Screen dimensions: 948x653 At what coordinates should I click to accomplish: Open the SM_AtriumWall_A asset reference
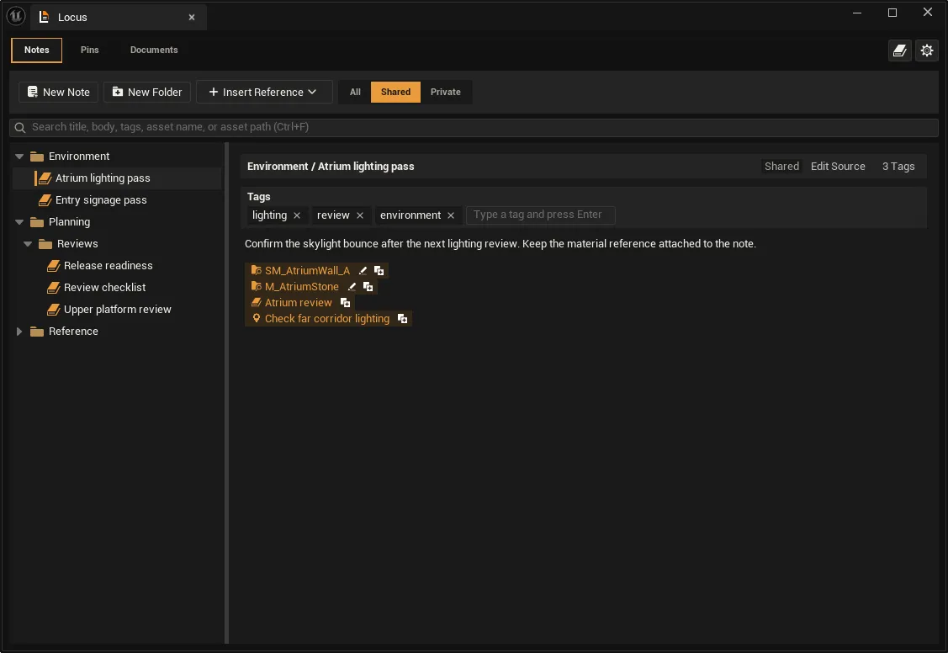[307, 271]
